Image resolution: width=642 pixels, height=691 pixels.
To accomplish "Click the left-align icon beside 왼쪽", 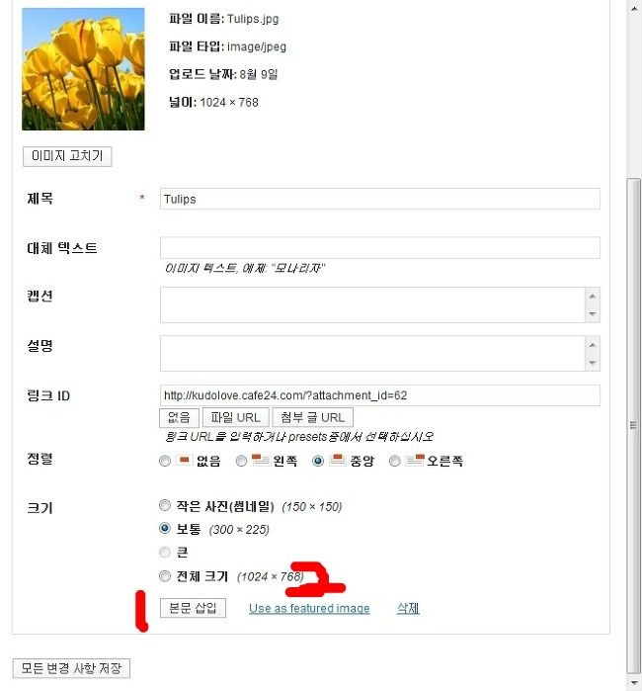I will 261,460.
